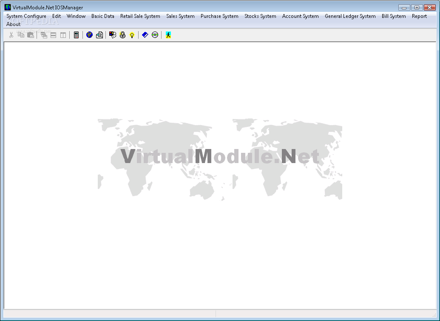Close the IOSManager window

coord(430,8)
